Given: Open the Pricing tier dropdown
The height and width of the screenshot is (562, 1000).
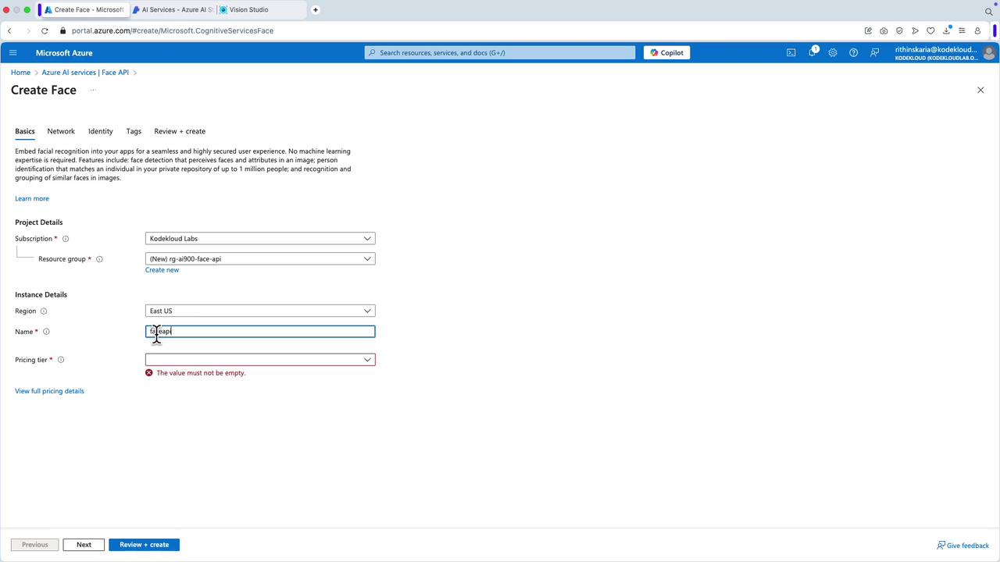Looking at the screenshot, I should click(x=260, y=360).
